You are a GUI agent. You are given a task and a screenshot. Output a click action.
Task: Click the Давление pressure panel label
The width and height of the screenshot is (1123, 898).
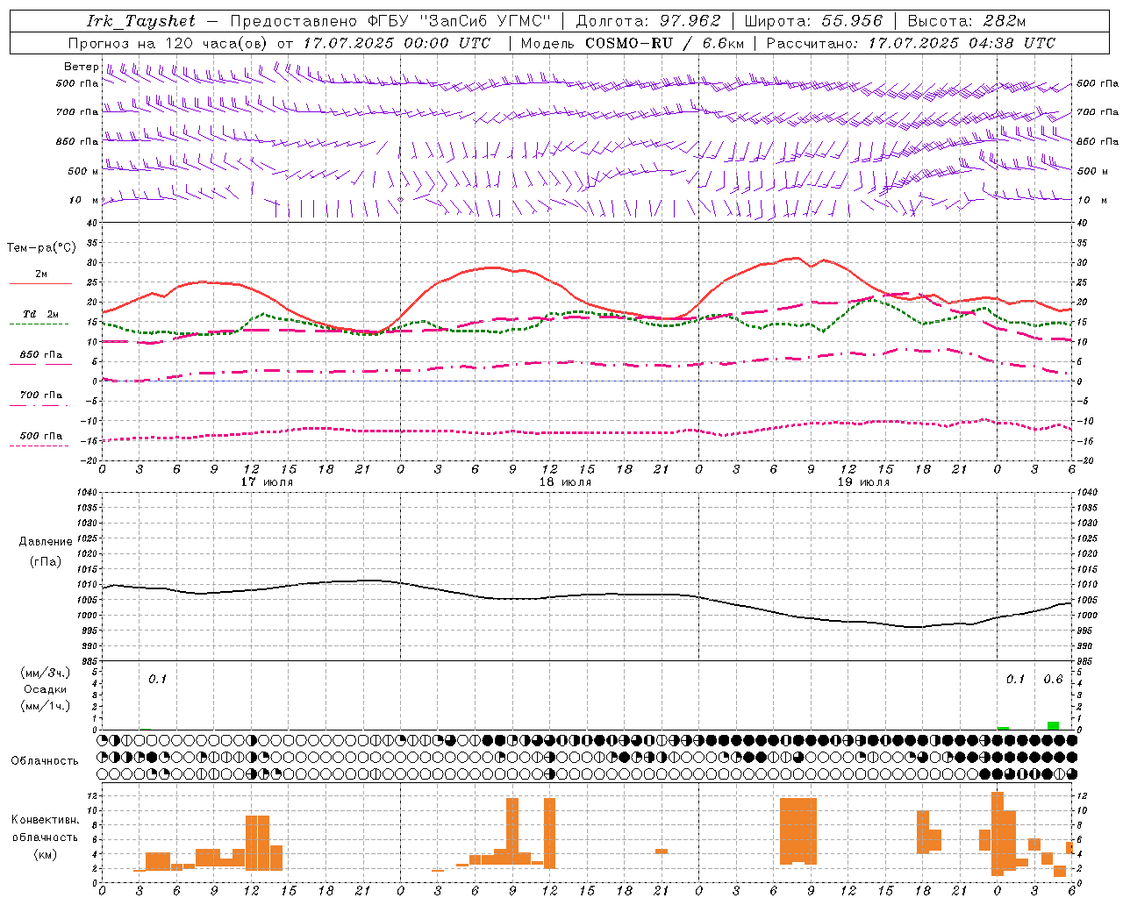click(x=46, y=542)
